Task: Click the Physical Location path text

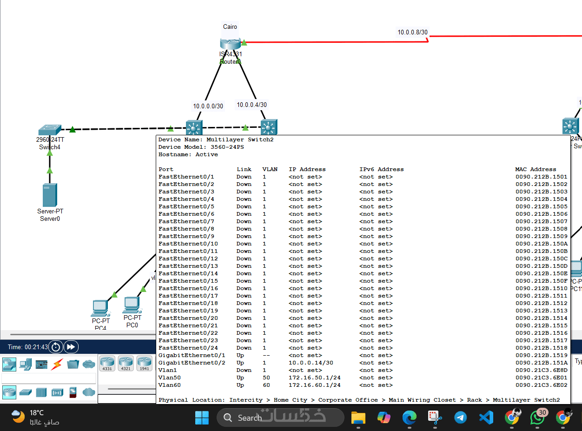Action: point(359,400)
